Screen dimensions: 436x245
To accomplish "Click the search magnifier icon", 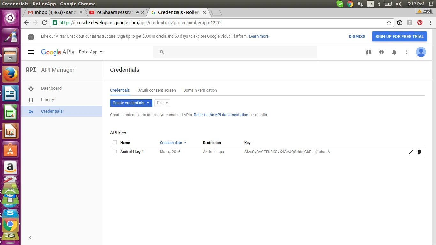I will tap(162, 52).
